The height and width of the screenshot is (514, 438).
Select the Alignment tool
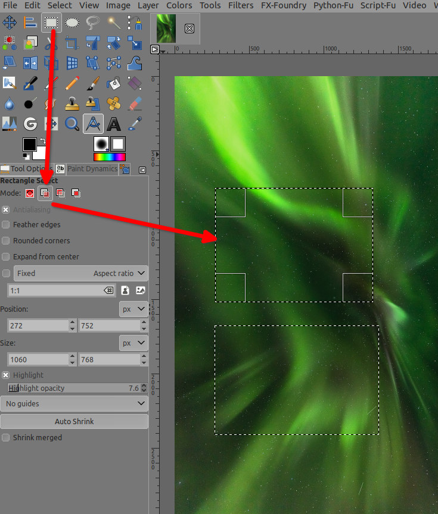(x=30, y=23)
